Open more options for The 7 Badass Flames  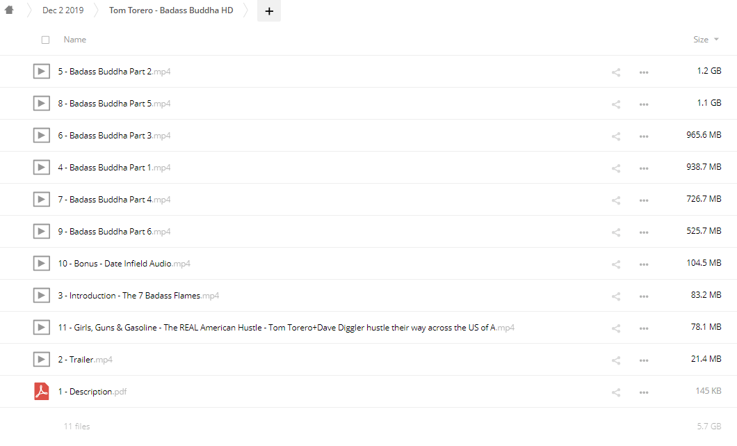[644, 296]
